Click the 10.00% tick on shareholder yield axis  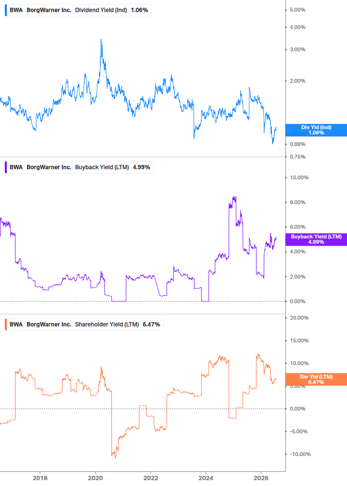click(299, 363)
